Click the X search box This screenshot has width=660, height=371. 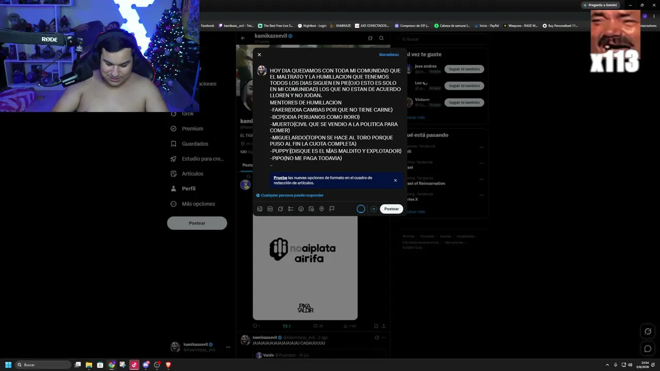(443, 39)
